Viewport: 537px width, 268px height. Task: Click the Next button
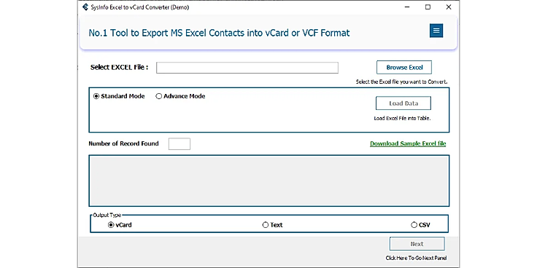pos(417,244)
